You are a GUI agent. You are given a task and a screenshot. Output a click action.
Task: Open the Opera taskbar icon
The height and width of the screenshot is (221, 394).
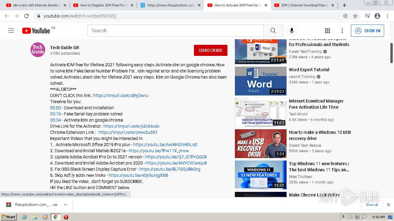coord(66,217)
